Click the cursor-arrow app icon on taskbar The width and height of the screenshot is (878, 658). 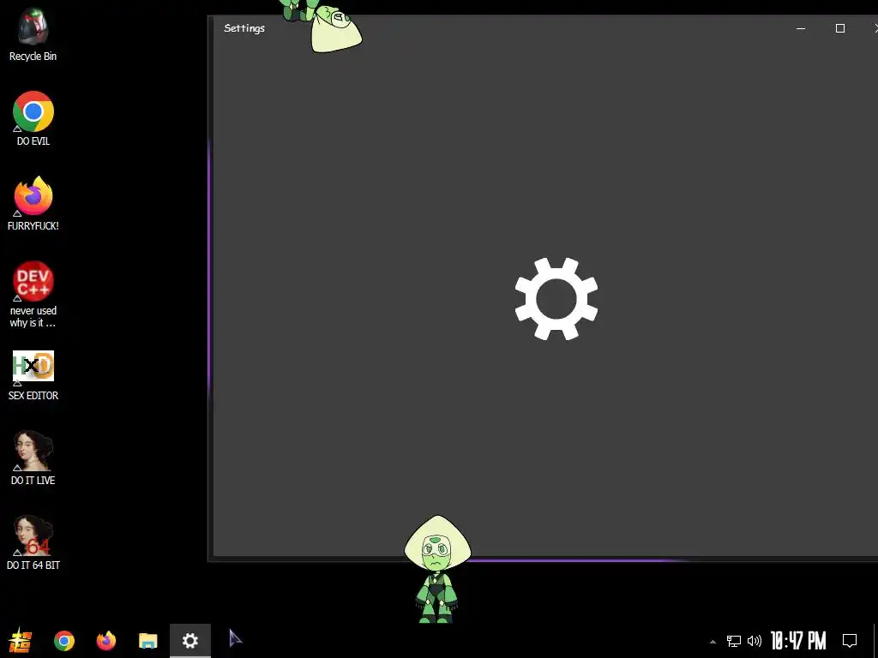[235, 638]
